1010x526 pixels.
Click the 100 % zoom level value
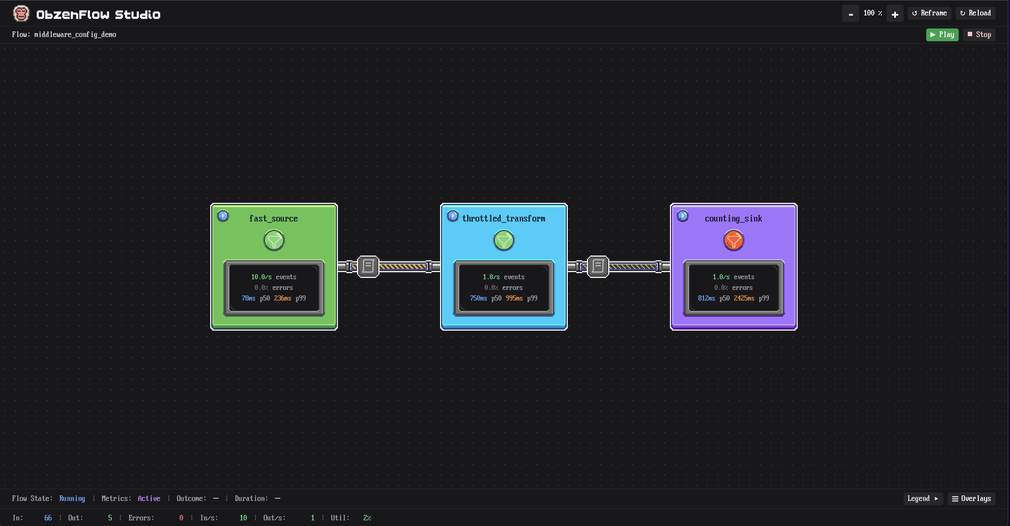click(873, 13)
